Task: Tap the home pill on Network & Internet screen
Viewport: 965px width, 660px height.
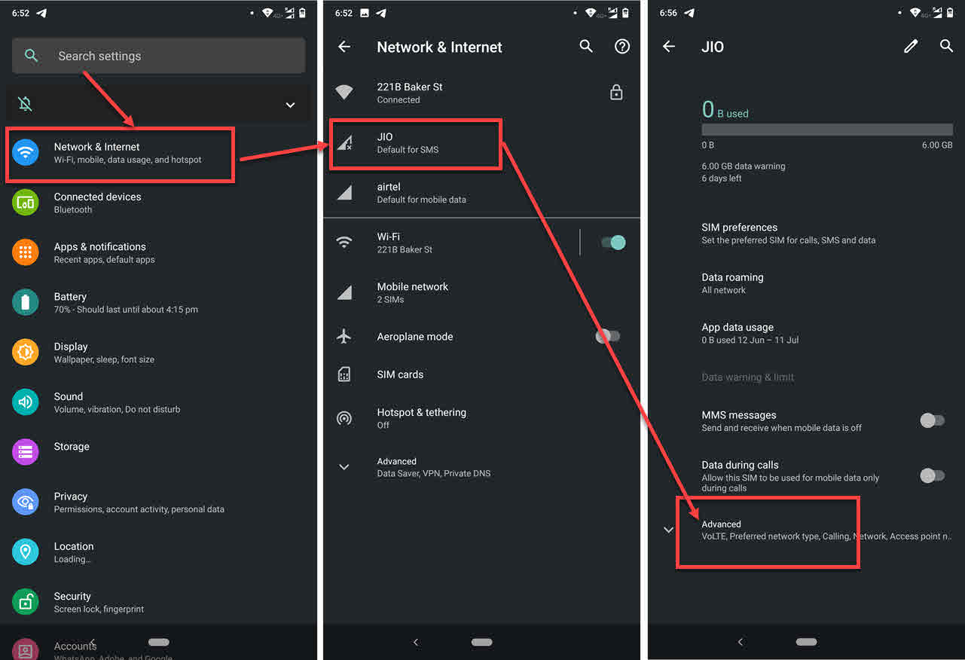Action: [x=481, y=642]
